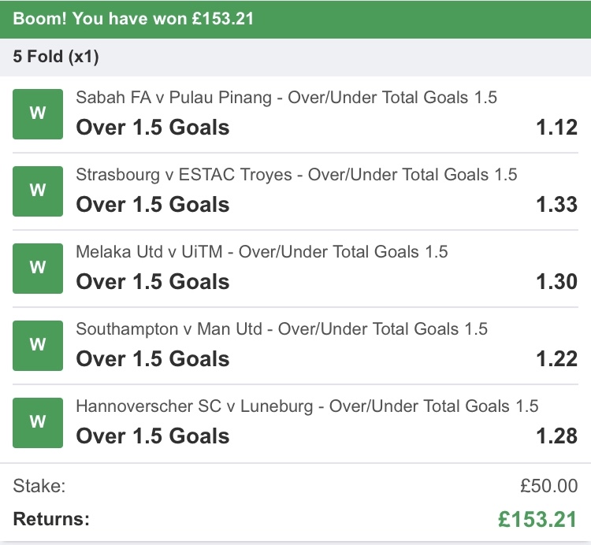Open Melaka Utd v UiTM match title
The width and height of the screenshot is (591, 545).
click(x=262, y=252)
